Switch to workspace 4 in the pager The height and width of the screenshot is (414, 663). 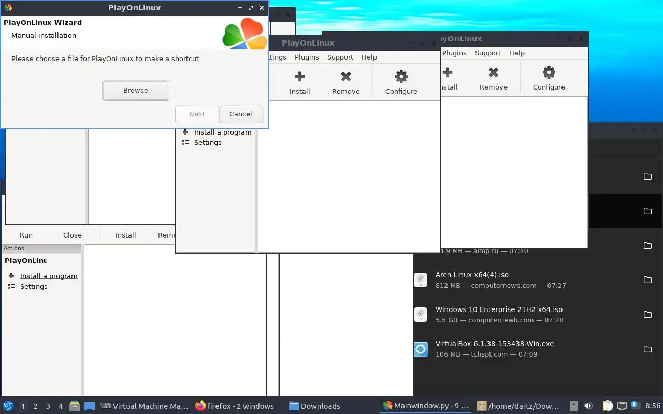(60, 406)
